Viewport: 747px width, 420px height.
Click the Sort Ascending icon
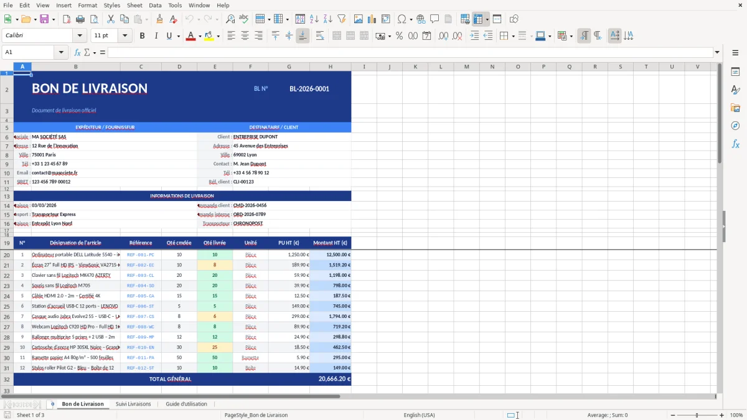pos(314,19)
